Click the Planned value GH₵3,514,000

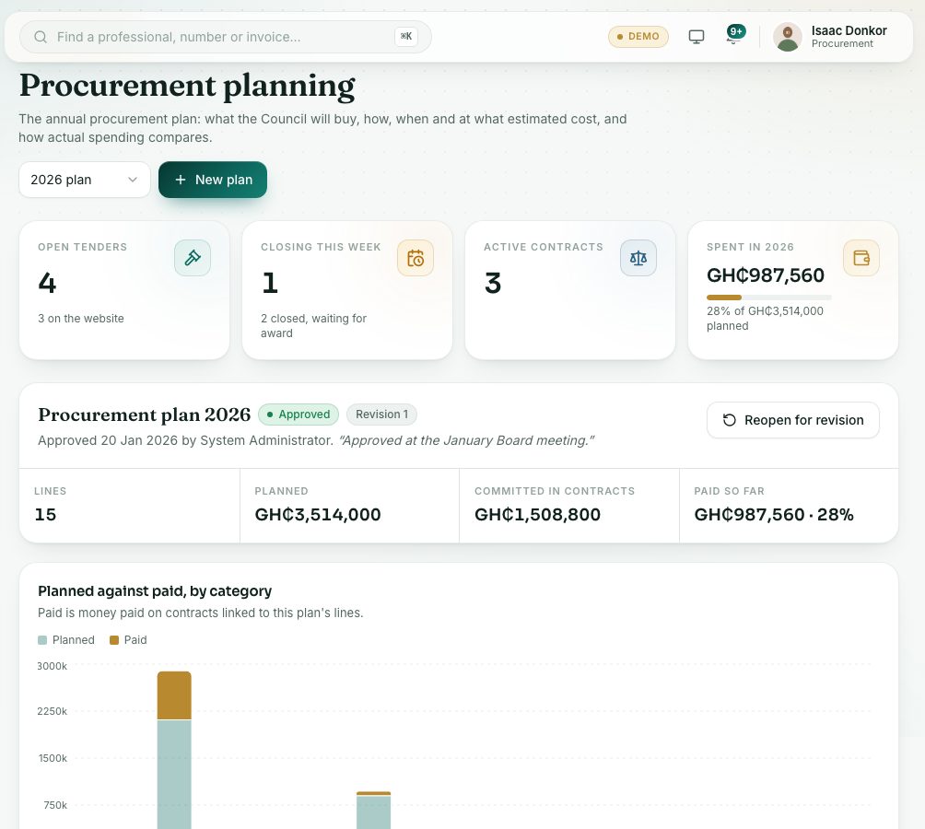coord(317,515)
